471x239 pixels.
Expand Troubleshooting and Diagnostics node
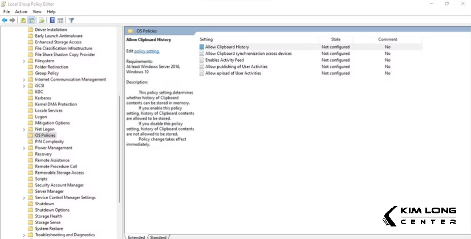24,234
